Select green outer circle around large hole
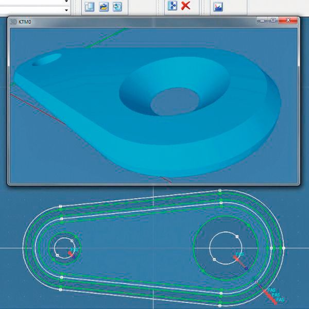Image resolution: width=309 pixels, height=309 pixels. point(226,248)
